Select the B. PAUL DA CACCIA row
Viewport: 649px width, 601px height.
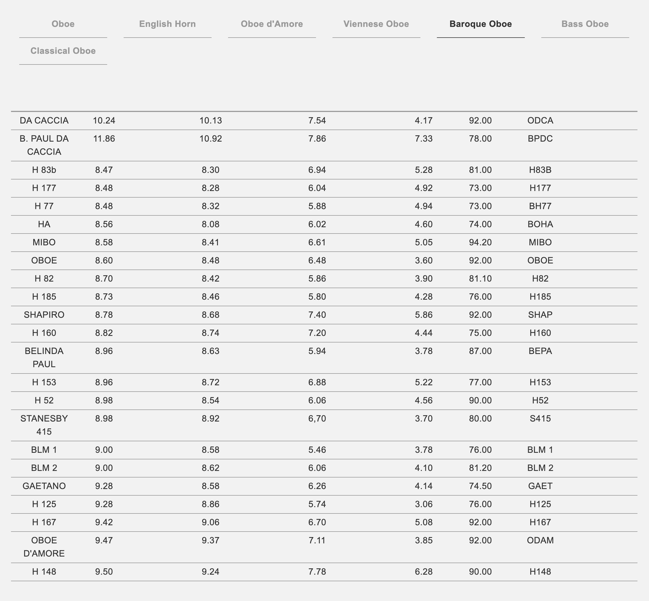coord(44,145)
